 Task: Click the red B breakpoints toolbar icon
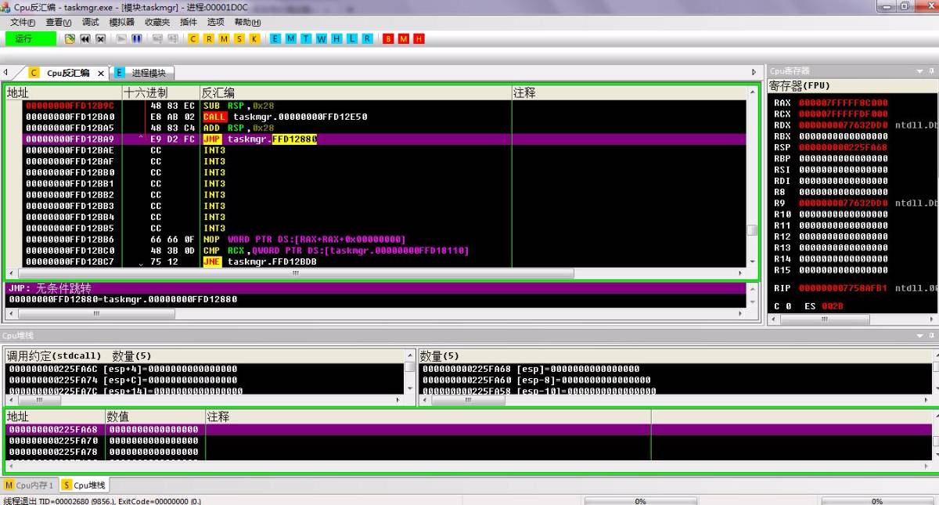point(388,38)
